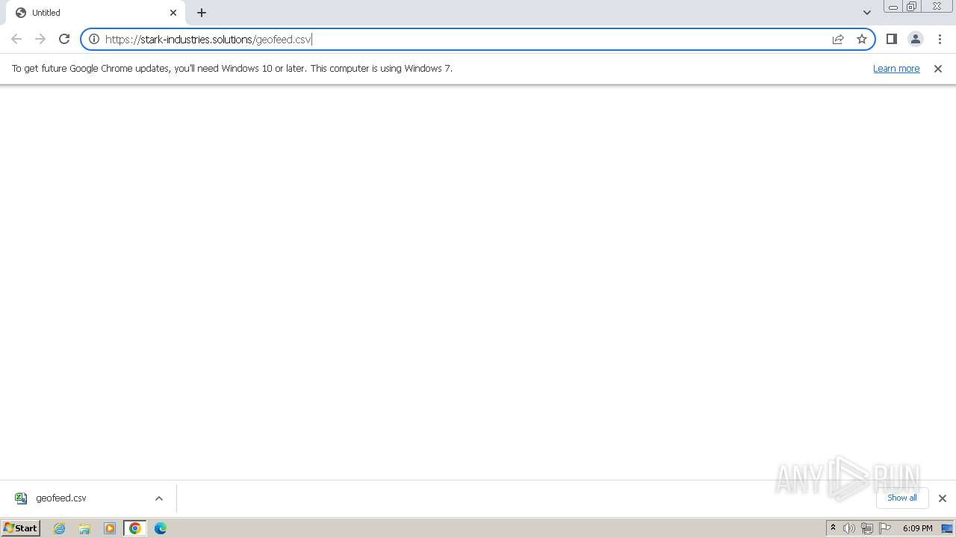View site information icon in address bar
The height and width of the screenshot is (538, 956).
click(x=94, y=39)
